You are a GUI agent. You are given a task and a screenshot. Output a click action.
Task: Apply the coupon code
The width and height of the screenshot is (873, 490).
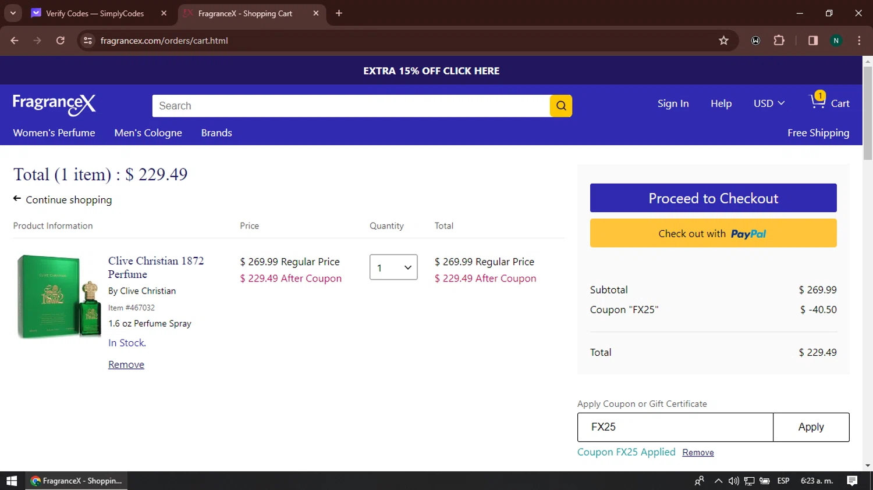click(x=811, y=427)
